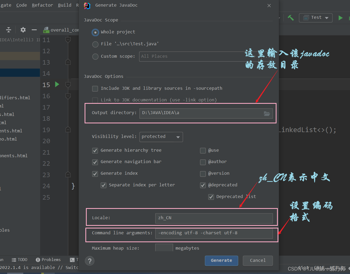
Task: Open the Test run configuration dropdown
Action: 316,18
